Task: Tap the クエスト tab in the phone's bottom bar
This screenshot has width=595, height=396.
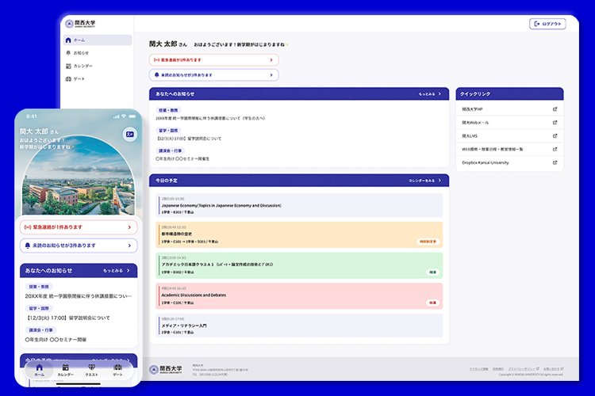Action: 91,370
